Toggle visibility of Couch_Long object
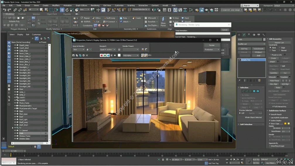Image resolution: width=295 pixels, height=166 pixels. click(15, 45)
